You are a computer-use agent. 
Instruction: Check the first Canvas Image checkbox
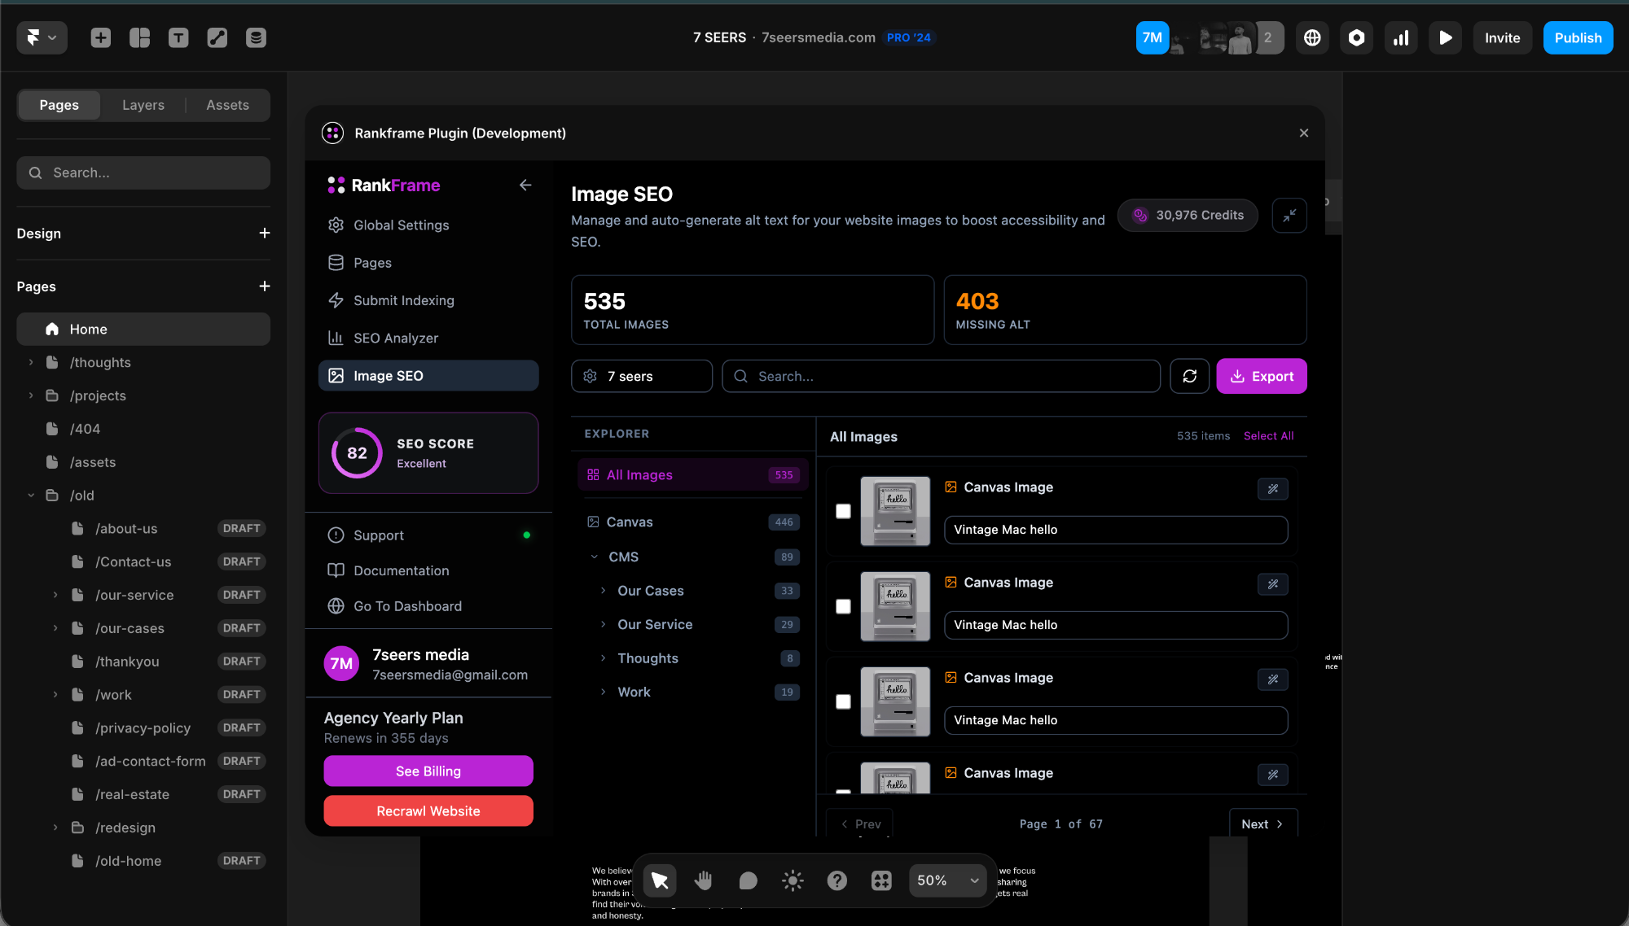pyautogui.click(x=843, y=511)
